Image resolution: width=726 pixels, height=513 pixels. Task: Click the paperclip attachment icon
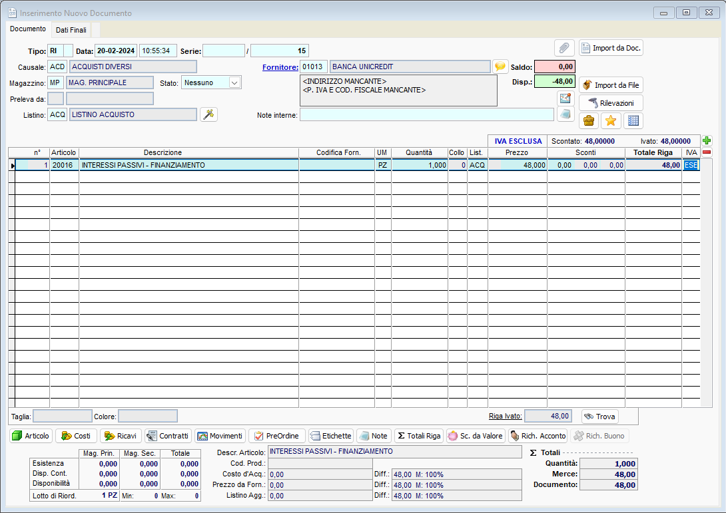[564, 48]
